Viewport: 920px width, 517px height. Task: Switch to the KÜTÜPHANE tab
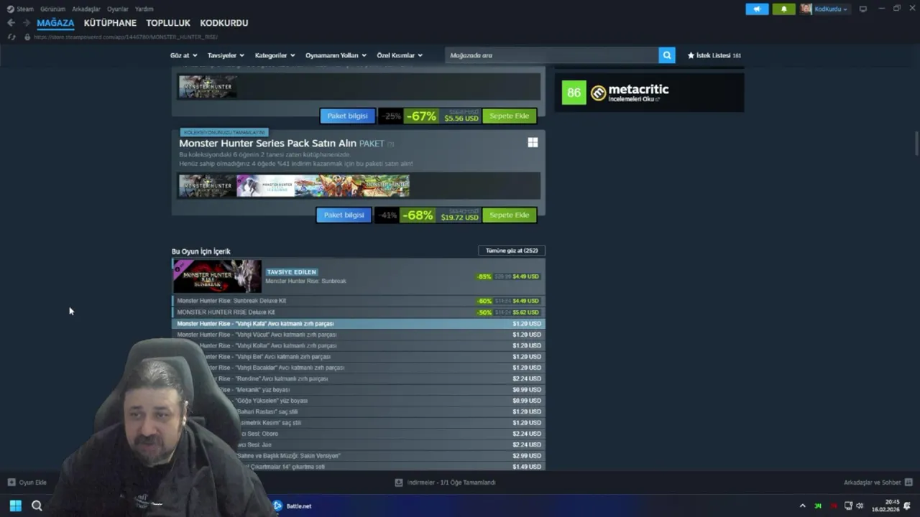(110, 23)
